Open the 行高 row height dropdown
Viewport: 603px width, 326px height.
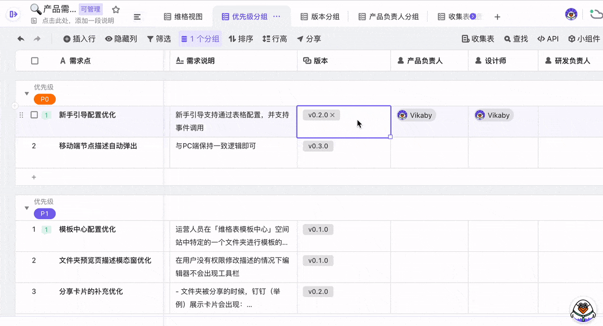pos(275,39)
